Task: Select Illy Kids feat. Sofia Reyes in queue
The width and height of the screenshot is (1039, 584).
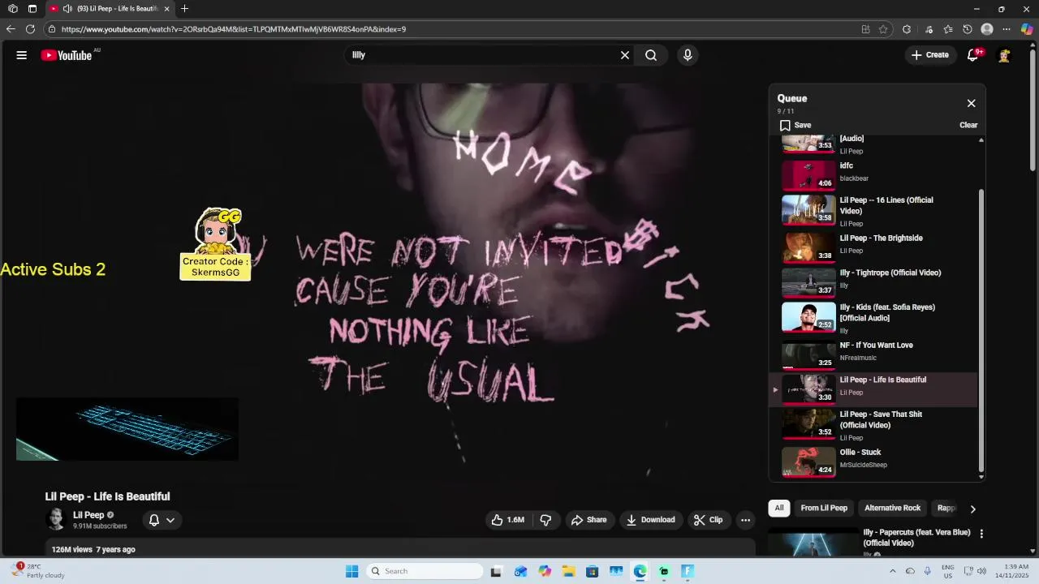Action: pos(874,317)
